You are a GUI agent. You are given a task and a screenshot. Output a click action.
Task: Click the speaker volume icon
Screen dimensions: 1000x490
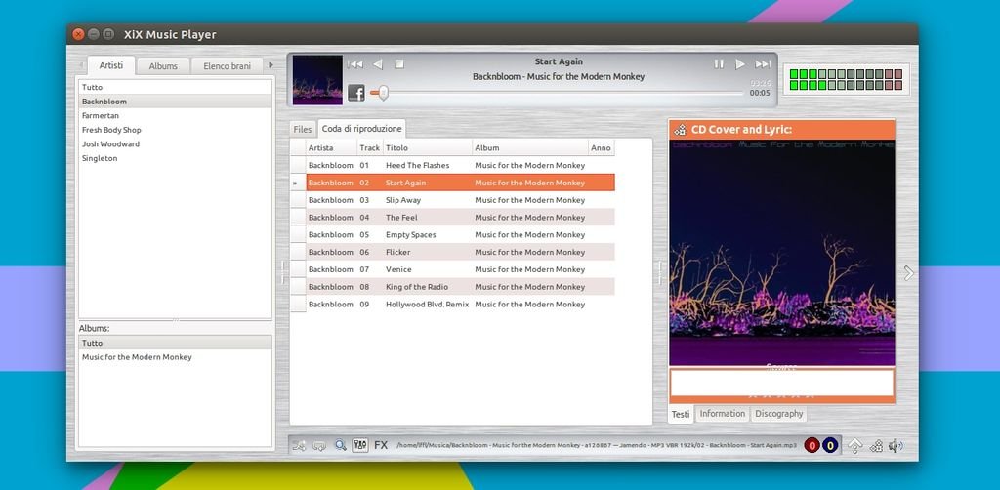[896, 446]
